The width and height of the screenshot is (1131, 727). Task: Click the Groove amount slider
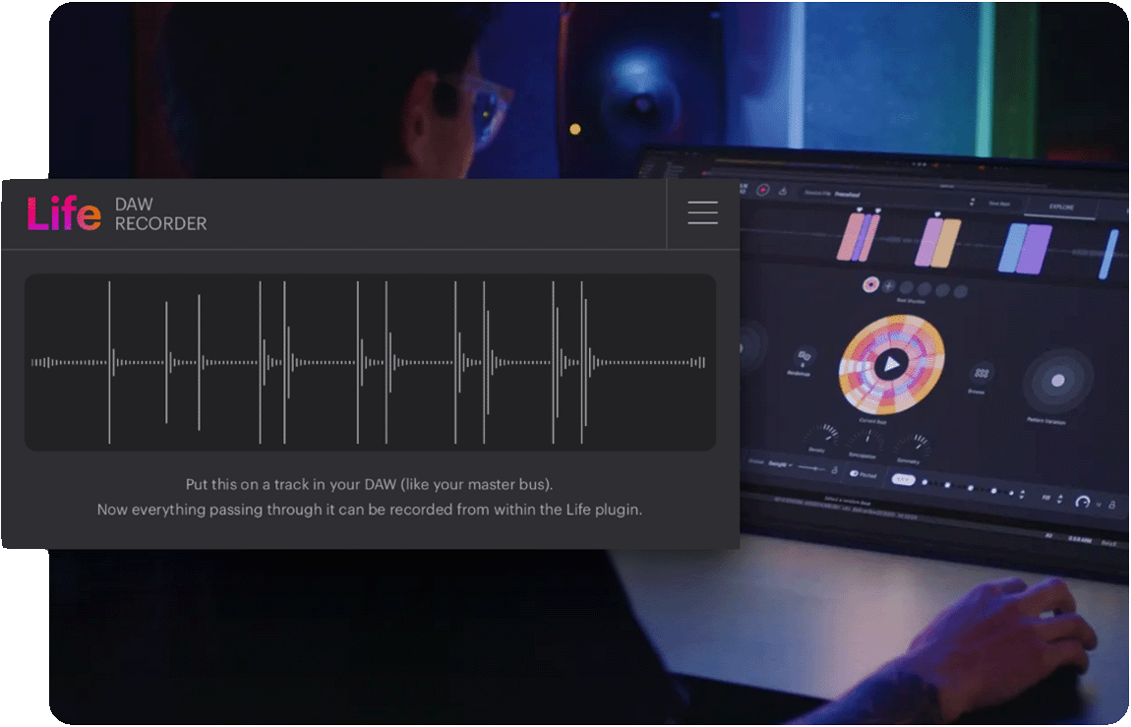tap(812, 468)
